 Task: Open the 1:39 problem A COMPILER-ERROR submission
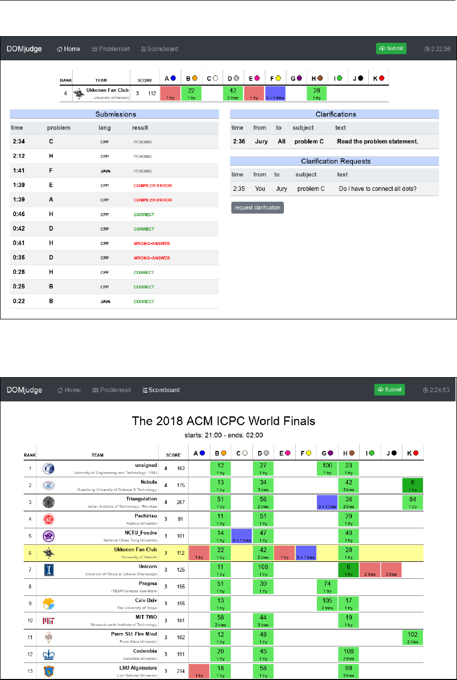pyautogui.click(x=114, y=200)
